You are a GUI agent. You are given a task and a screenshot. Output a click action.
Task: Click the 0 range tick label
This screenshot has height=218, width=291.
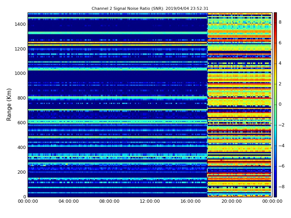(x=24, y=197)
